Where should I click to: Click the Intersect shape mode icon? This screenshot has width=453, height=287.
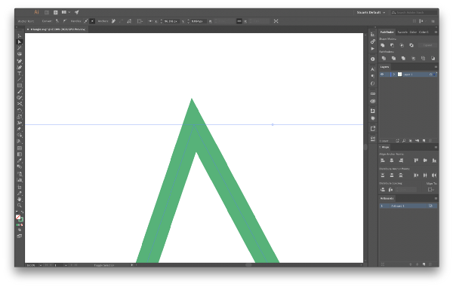coord(402,45)
